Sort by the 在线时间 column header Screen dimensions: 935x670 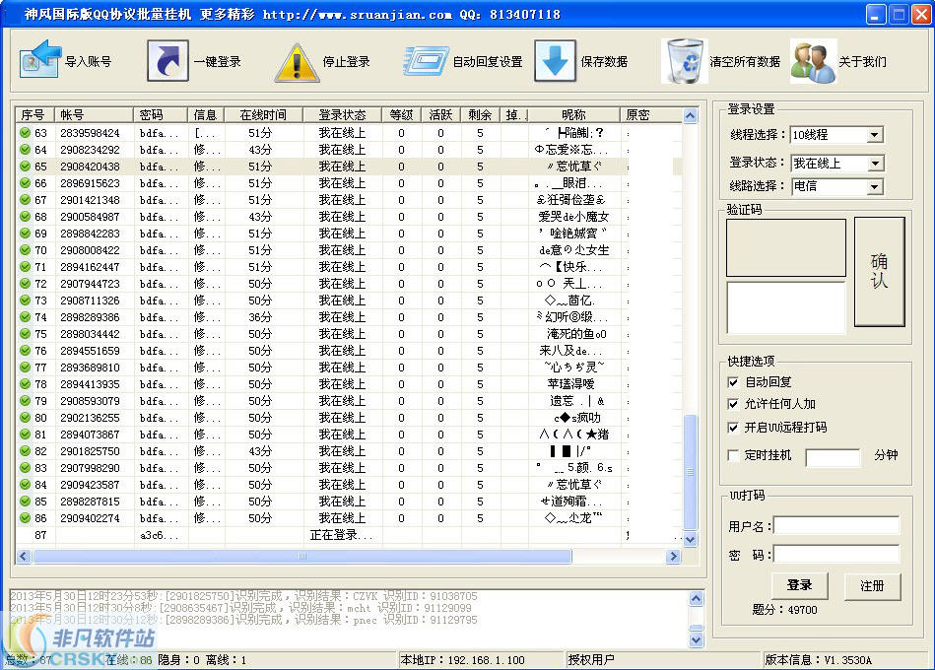tap(264, 114)
